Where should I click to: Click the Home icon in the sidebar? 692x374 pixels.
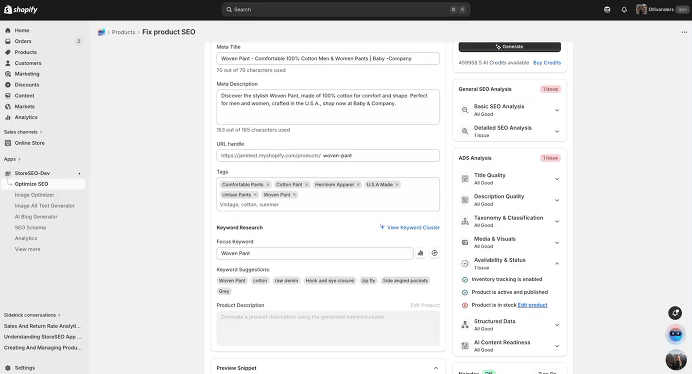[x=8, y=30]
